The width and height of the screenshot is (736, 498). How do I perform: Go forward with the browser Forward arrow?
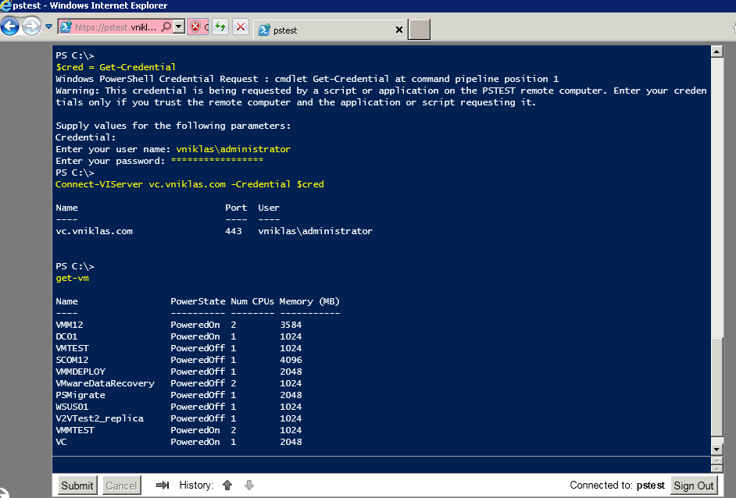pos(31,27)
